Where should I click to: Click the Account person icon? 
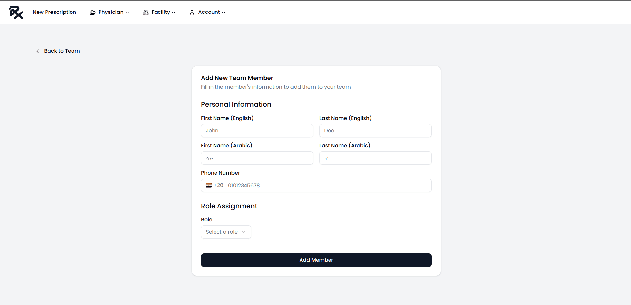tap(192, 13)
